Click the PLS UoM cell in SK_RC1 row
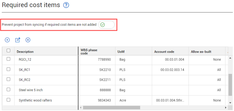This screenshot has height=111, width=234. [134, 70]
